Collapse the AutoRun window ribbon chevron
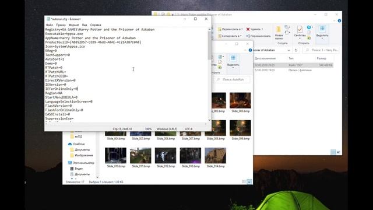This screenshot has width=373, height=210. pyautogui.click(x=245, y=50)
